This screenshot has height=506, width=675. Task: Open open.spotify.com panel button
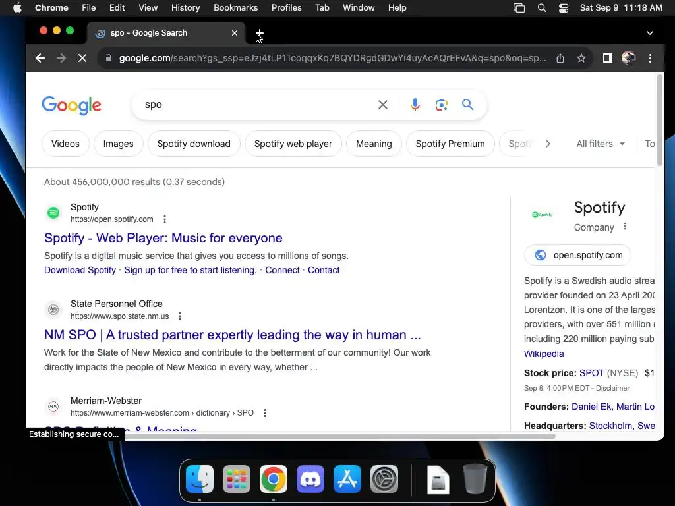577,255
